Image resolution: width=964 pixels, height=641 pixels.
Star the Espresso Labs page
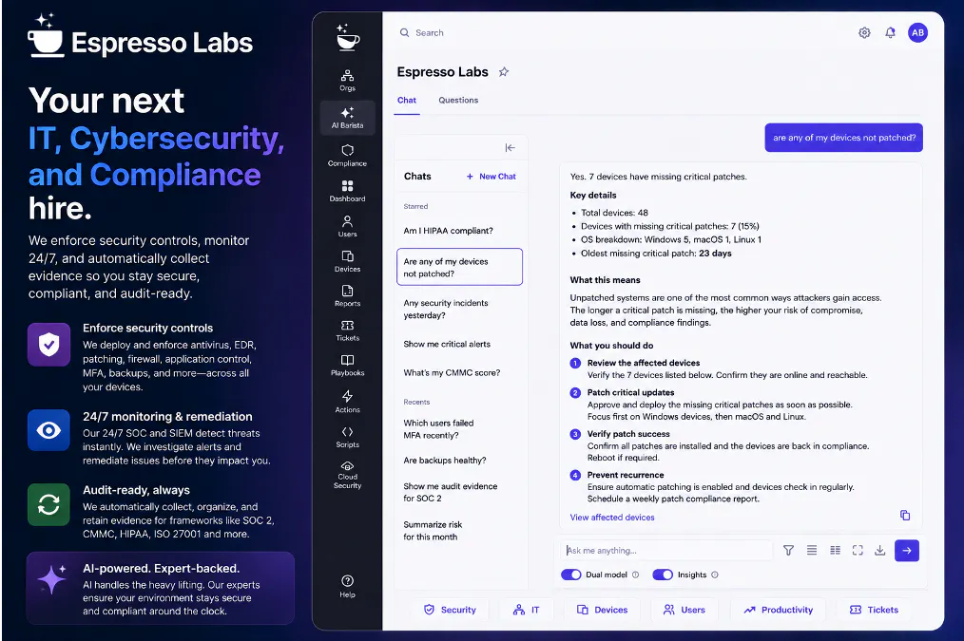pyautogui.click(x=504, y=72)
